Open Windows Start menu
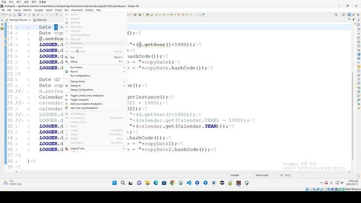This screenshot has width=361, height=203. tap(115, 183)
